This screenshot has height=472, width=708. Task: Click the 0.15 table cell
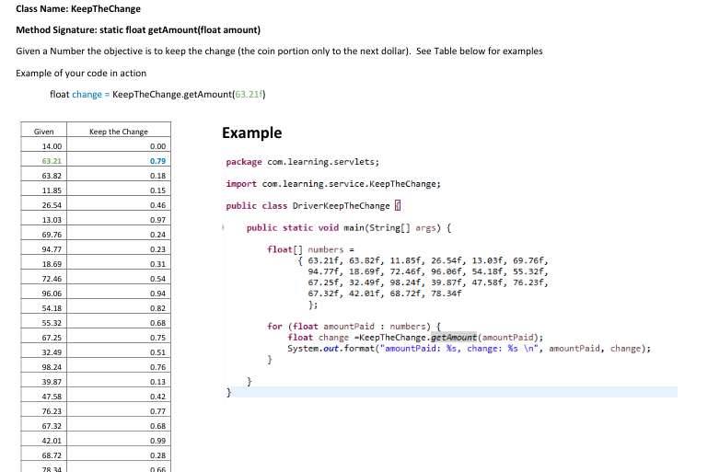(x=119, y=190)
